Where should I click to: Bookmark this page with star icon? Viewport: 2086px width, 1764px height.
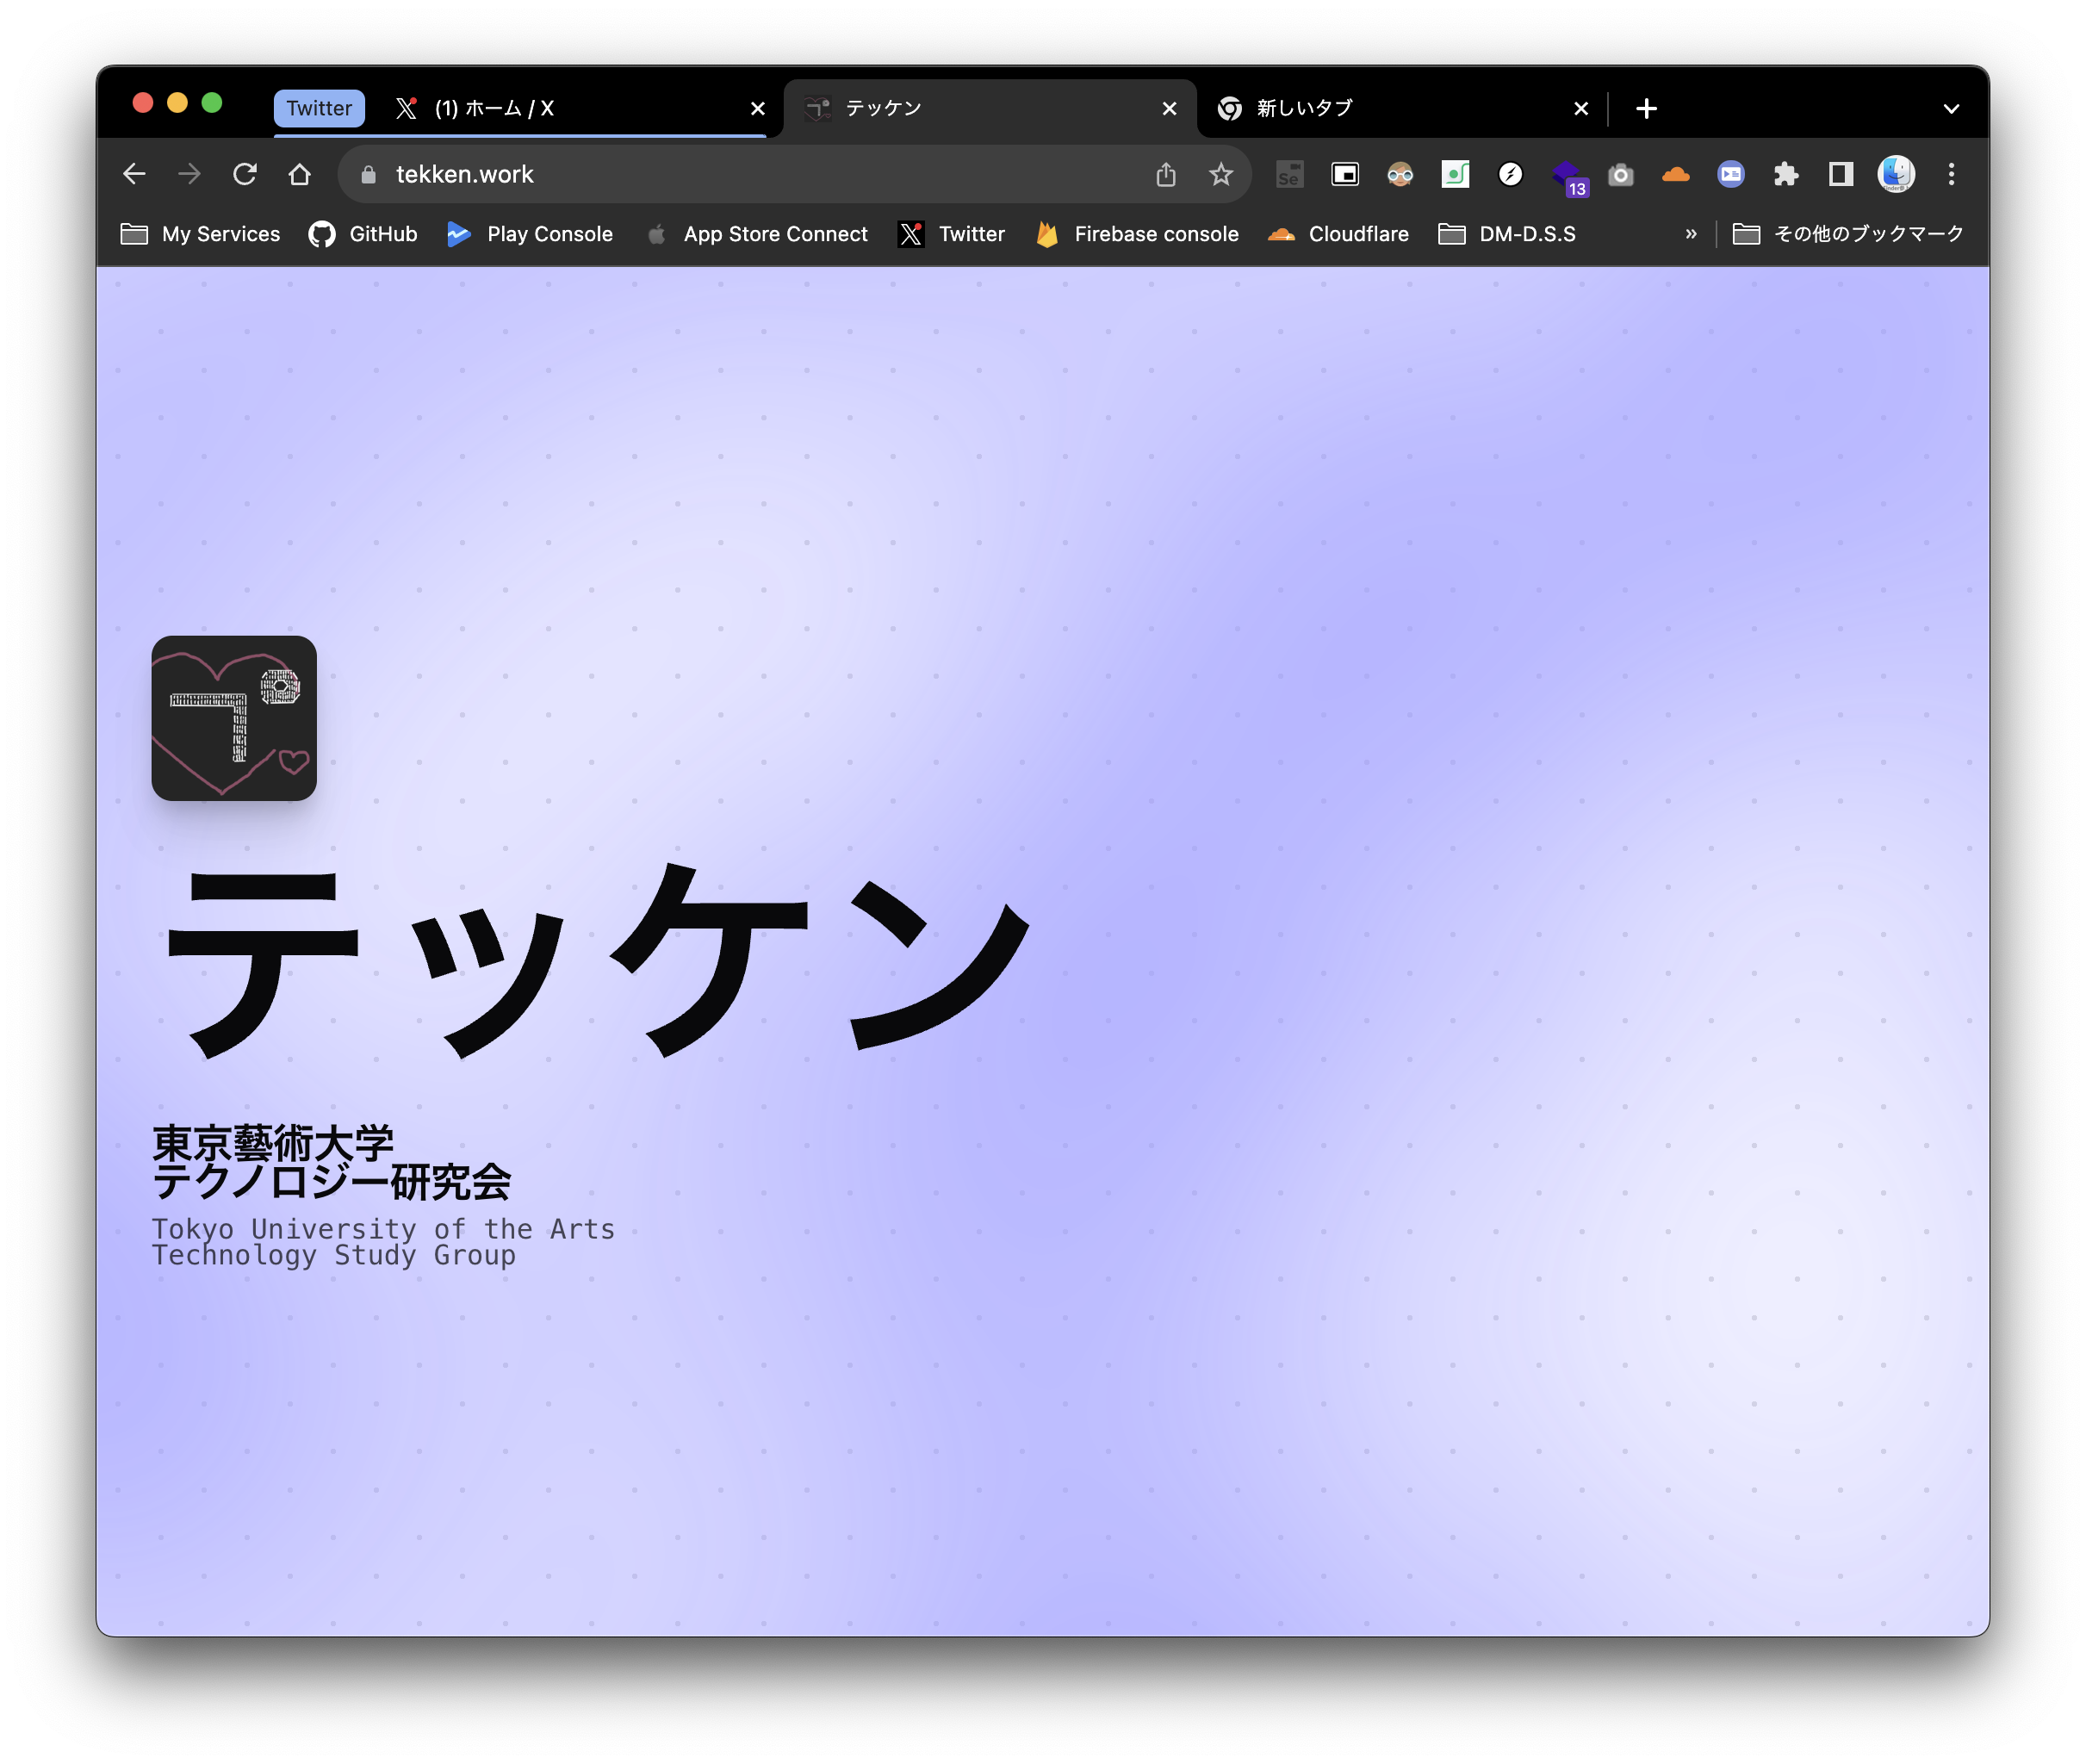(x=1220, y=175)
